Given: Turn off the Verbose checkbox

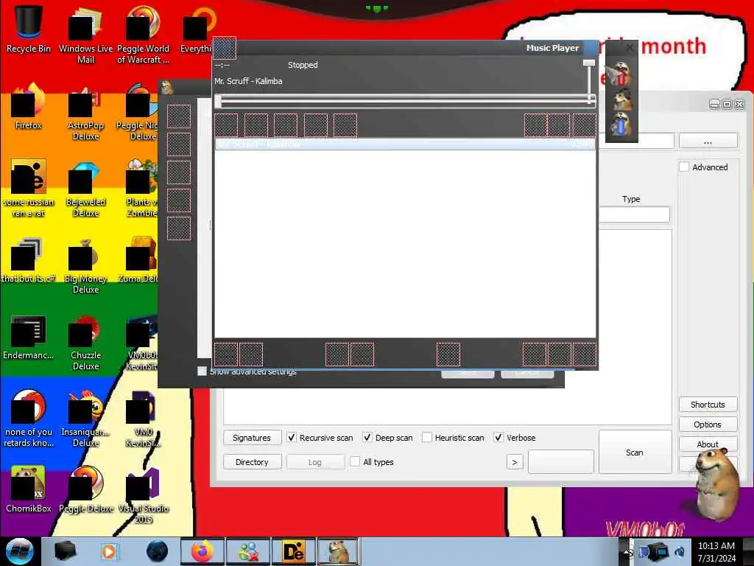Looking at the screenshot, I should (498, 438).
